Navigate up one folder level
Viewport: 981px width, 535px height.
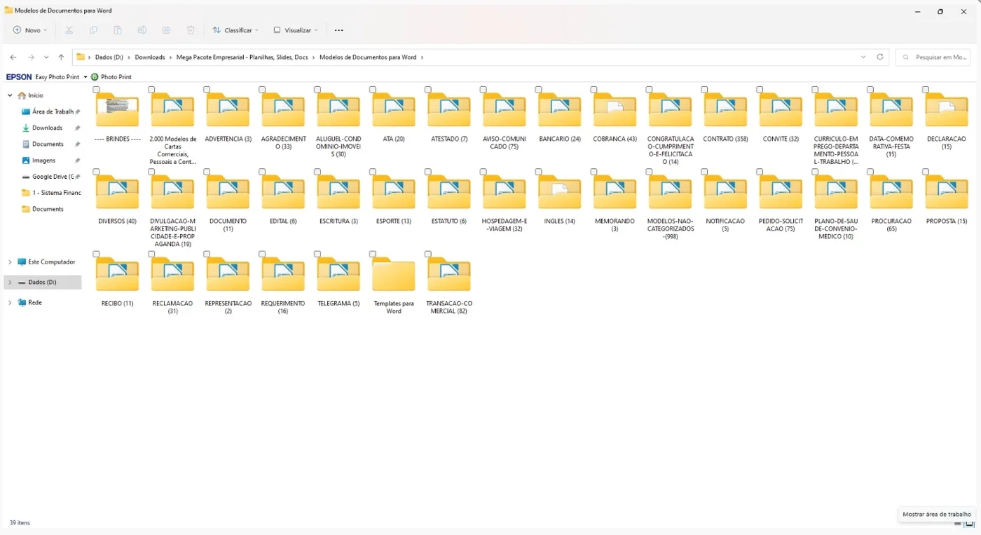(x=61, y=57)
